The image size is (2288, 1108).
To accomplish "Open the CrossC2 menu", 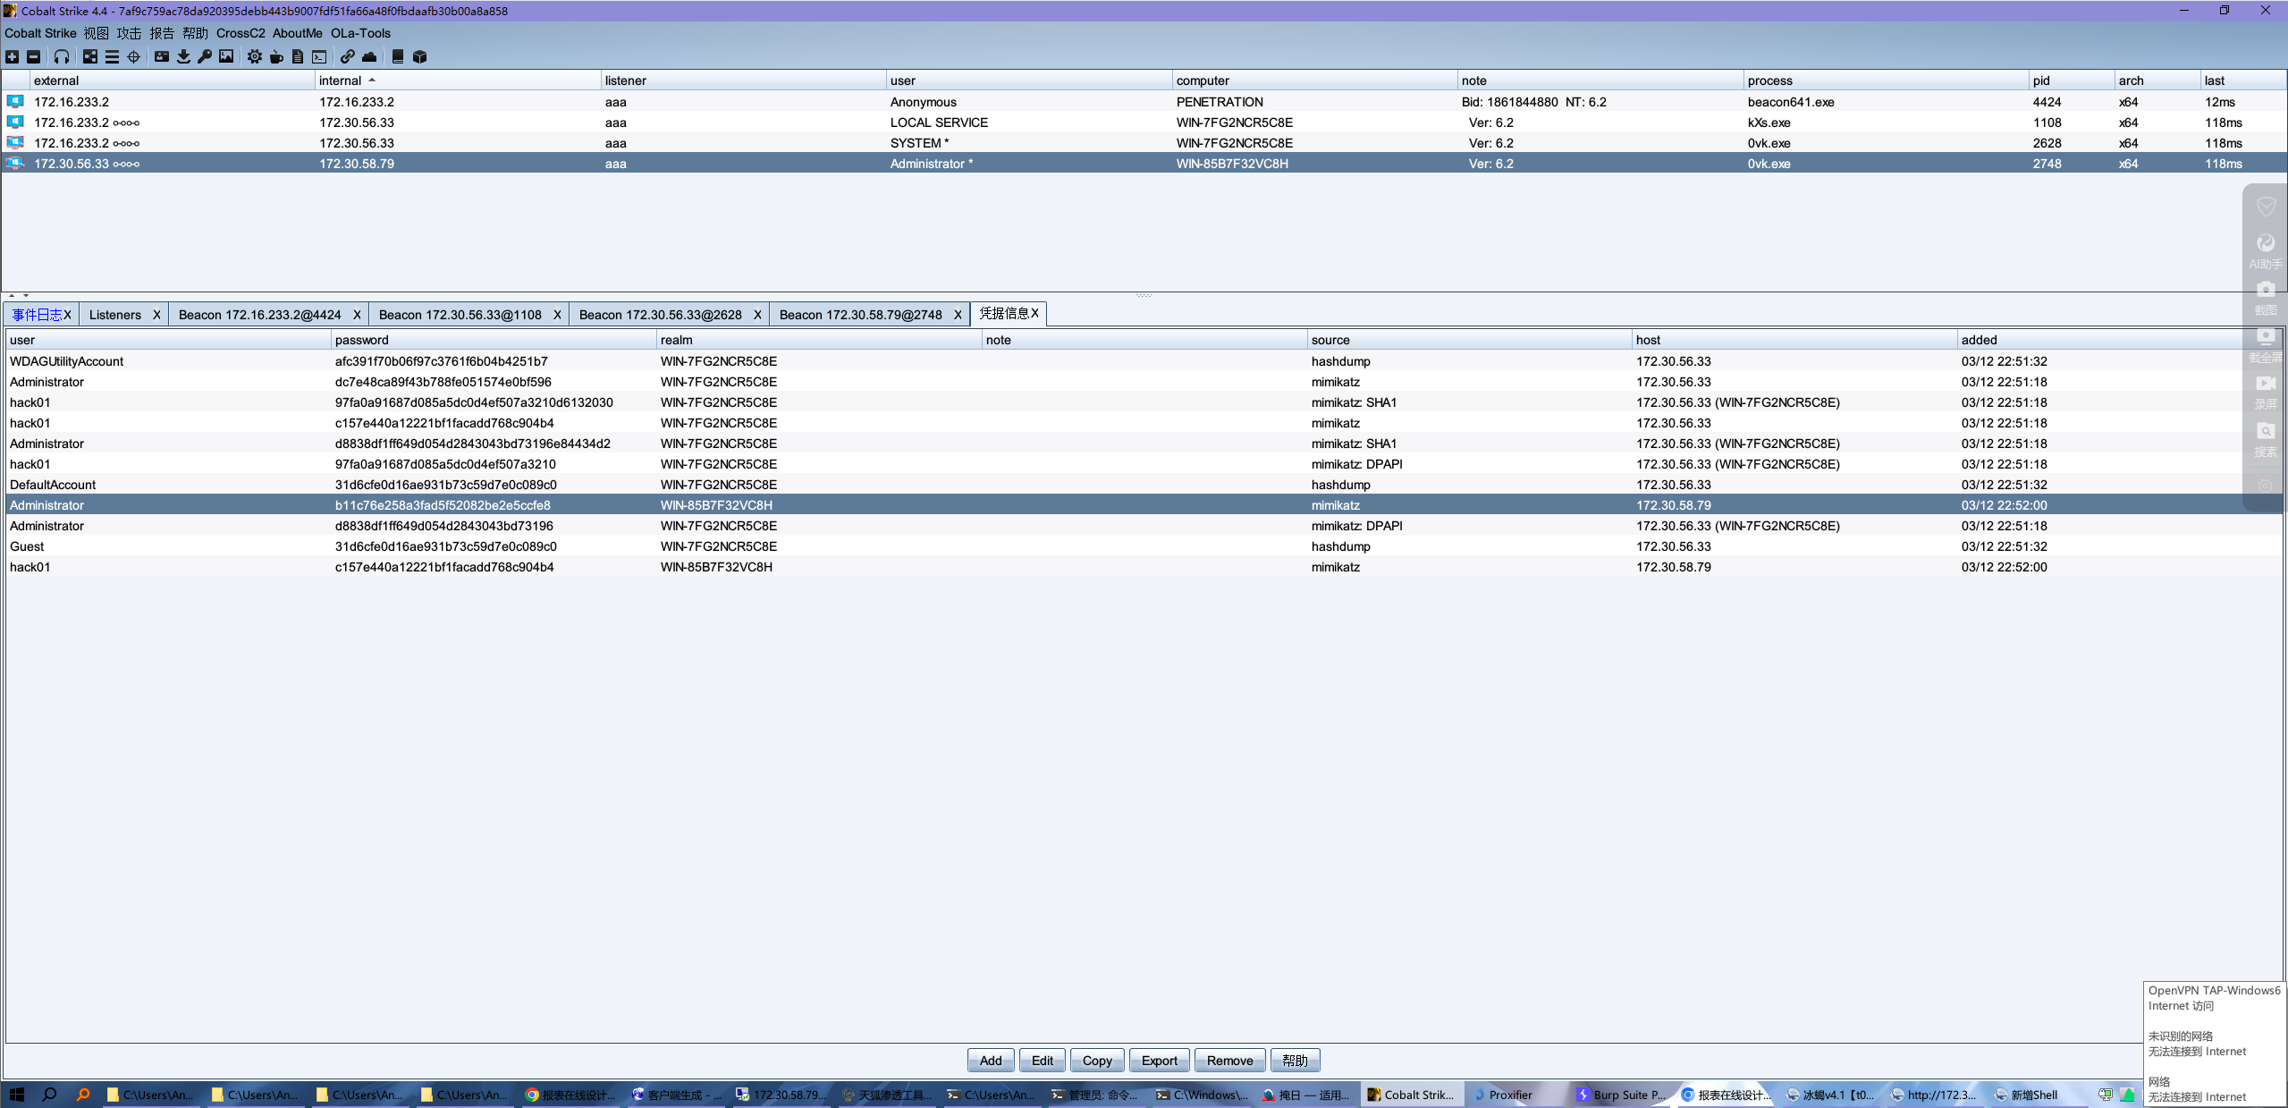I will (x=241, y=33).
